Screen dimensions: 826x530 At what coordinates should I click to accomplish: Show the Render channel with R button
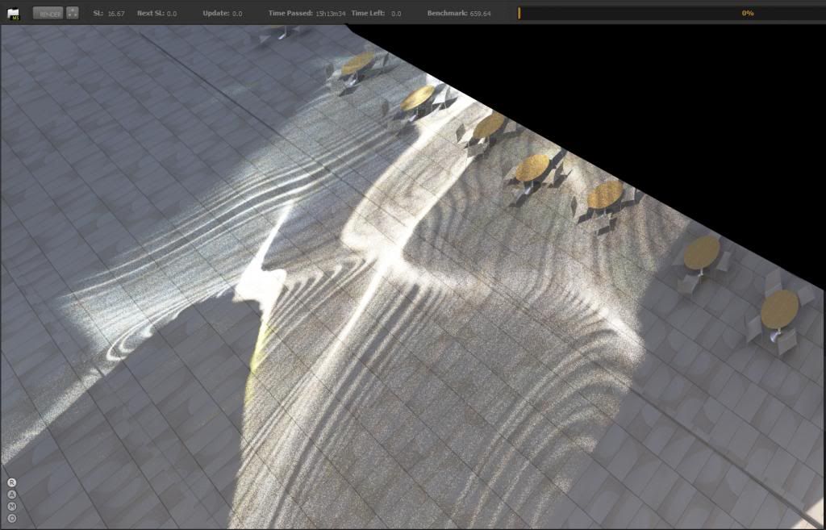point(12,482)
